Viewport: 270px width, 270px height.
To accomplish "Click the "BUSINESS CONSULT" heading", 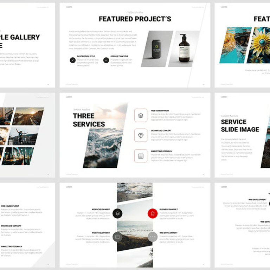I will [169, 210].
